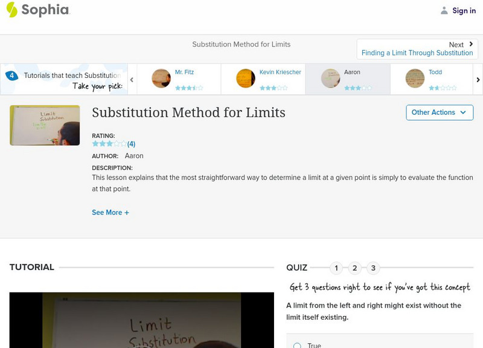Open the Other Actions dropdown
Viewport: 483px width, 348px height.
point(439,112)
